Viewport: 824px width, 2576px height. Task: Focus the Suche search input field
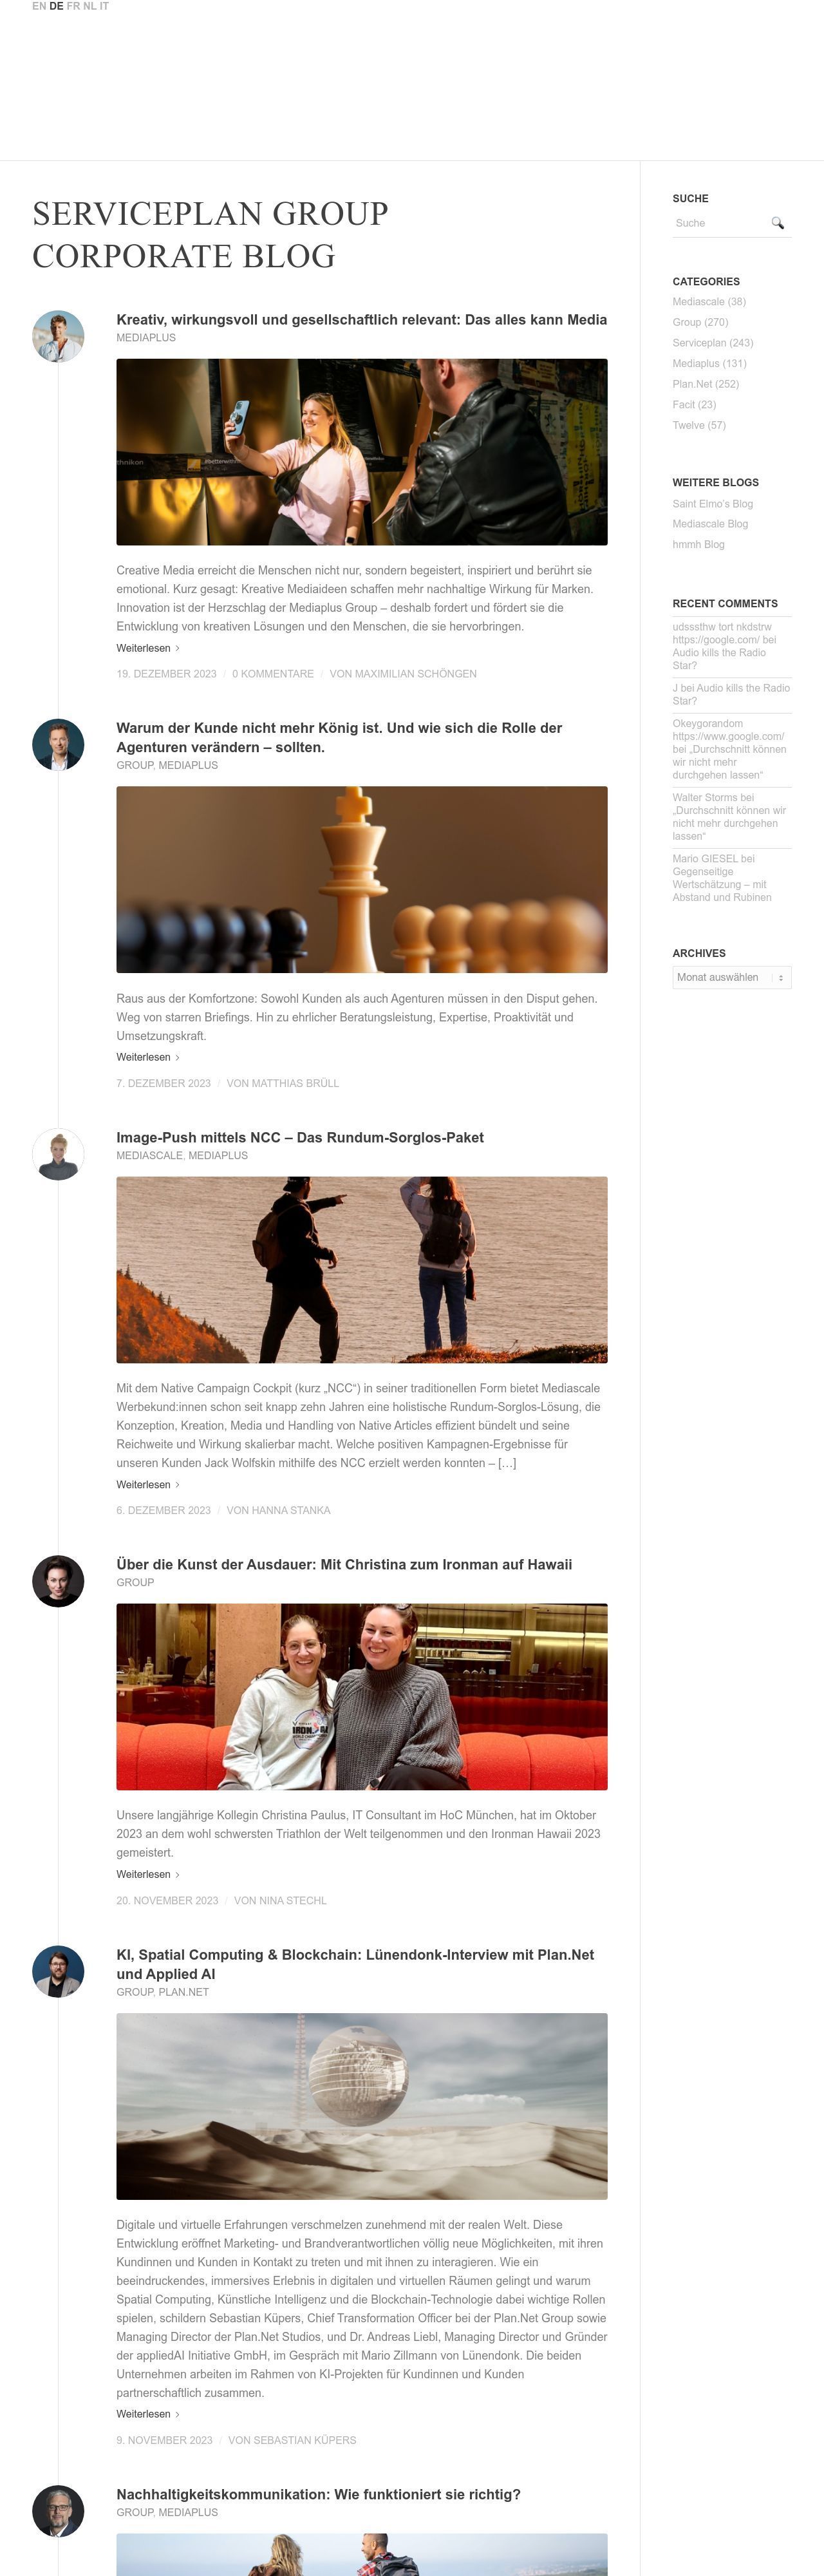[720, 223]
